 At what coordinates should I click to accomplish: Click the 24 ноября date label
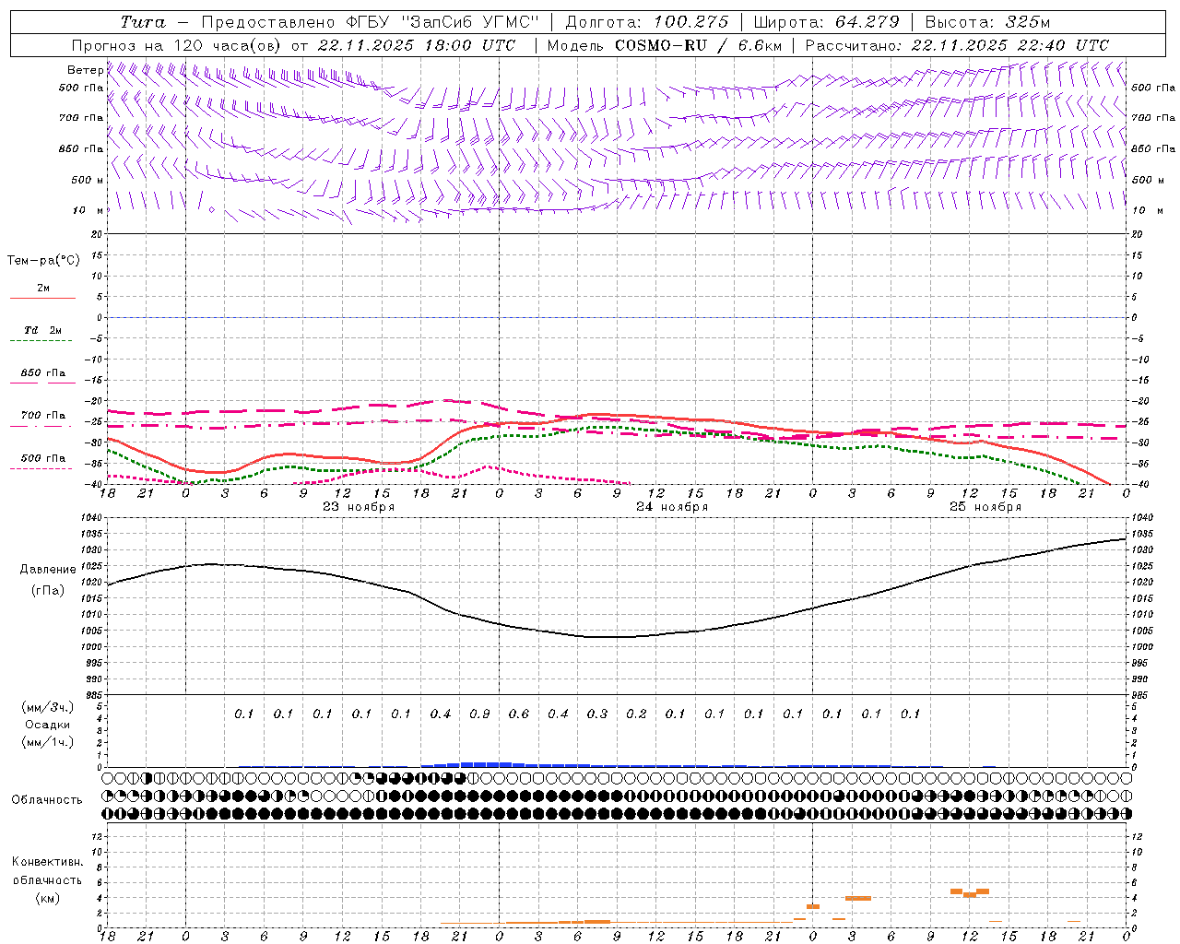click(672, 507)
